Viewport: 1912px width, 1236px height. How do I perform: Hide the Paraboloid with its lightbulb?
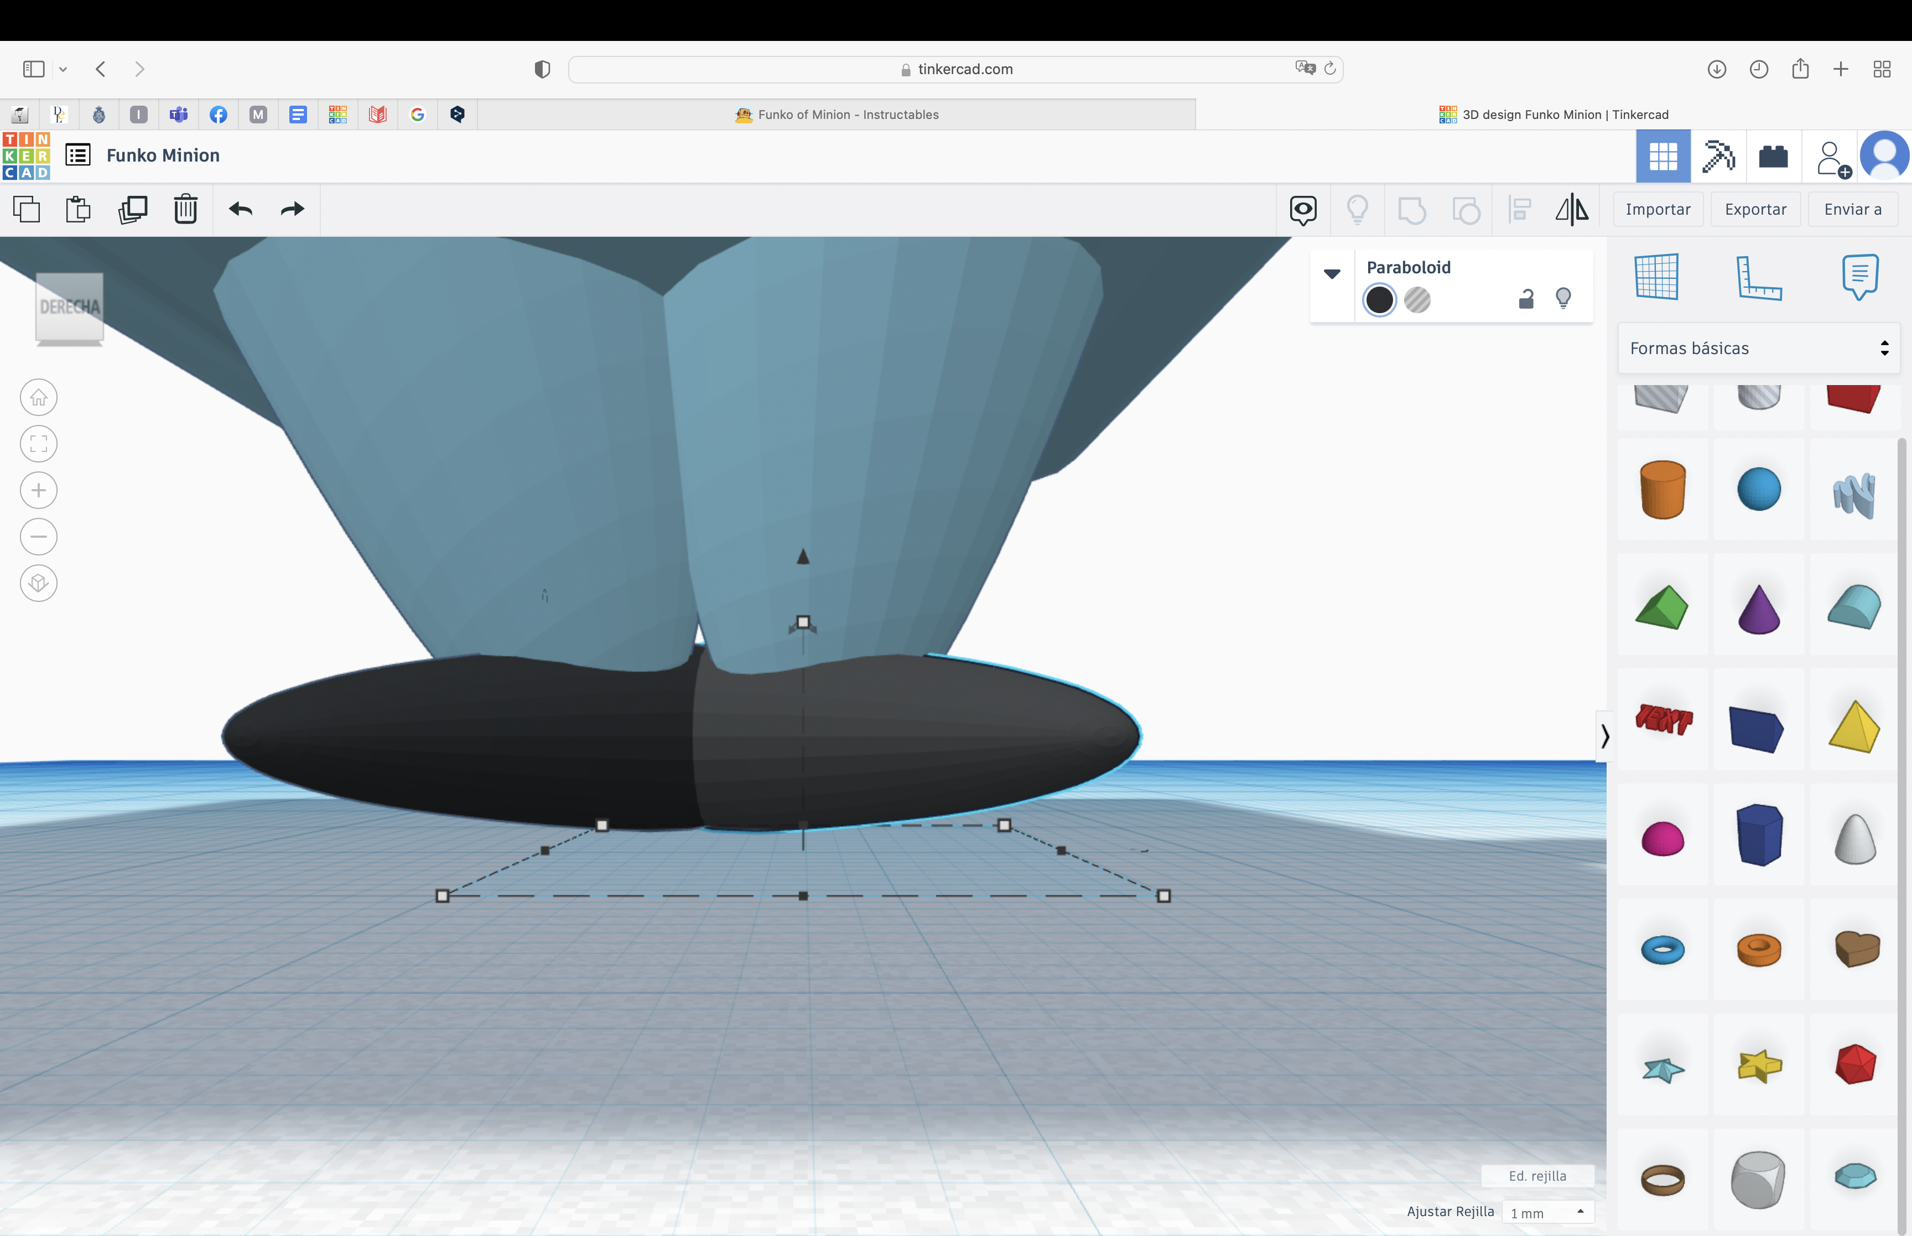pos(1563,299)
